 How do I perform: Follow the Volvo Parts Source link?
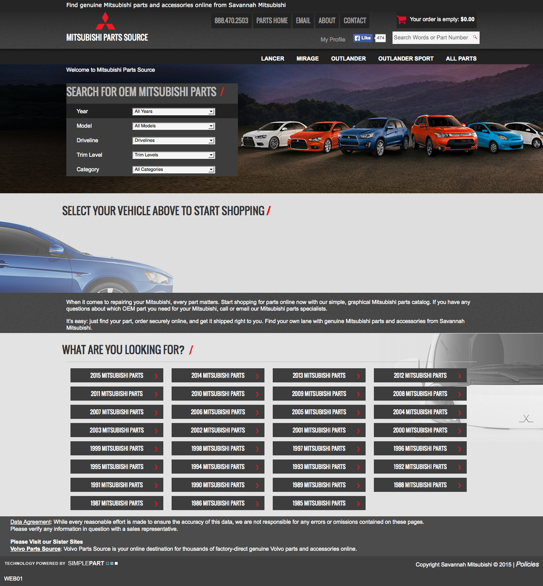click(35, 549)
